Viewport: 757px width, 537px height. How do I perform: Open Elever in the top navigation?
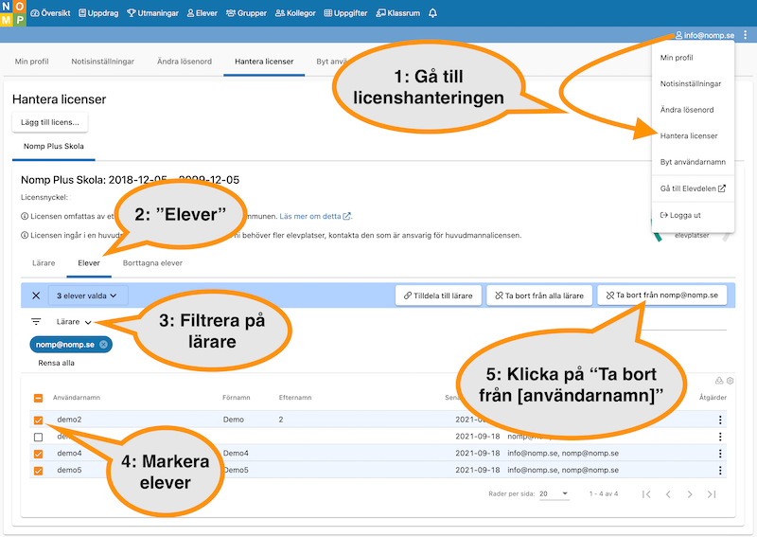click(202, 13)
